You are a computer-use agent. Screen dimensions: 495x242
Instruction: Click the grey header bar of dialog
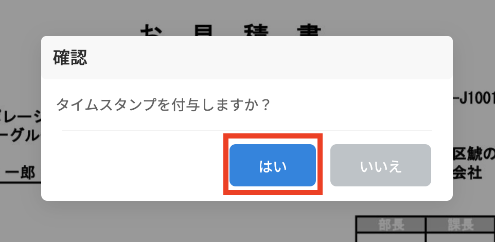(247, 58)
